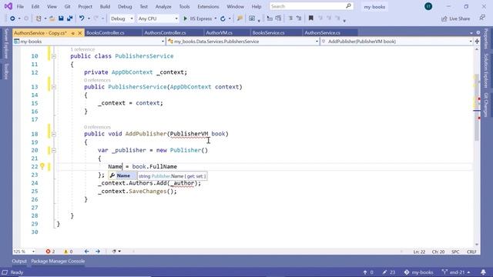Screen dimensions: 493x277
Task: Open the Output panel tab
Action: click(19, 262)
